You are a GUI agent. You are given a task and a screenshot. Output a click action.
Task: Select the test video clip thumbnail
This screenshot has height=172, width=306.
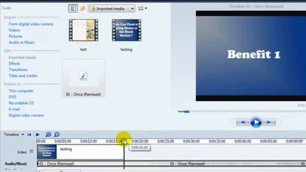84,30
